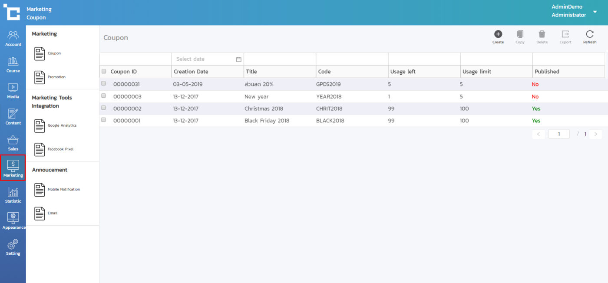Go to next page of coupons
Image resolution: width=608 pixels, height=283 pixels.
click(x=595, y=134)
